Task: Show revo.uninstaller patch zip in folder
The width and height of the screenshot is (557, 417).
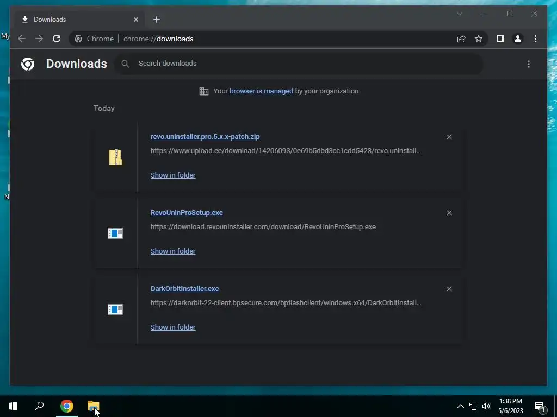Action: 173,175
